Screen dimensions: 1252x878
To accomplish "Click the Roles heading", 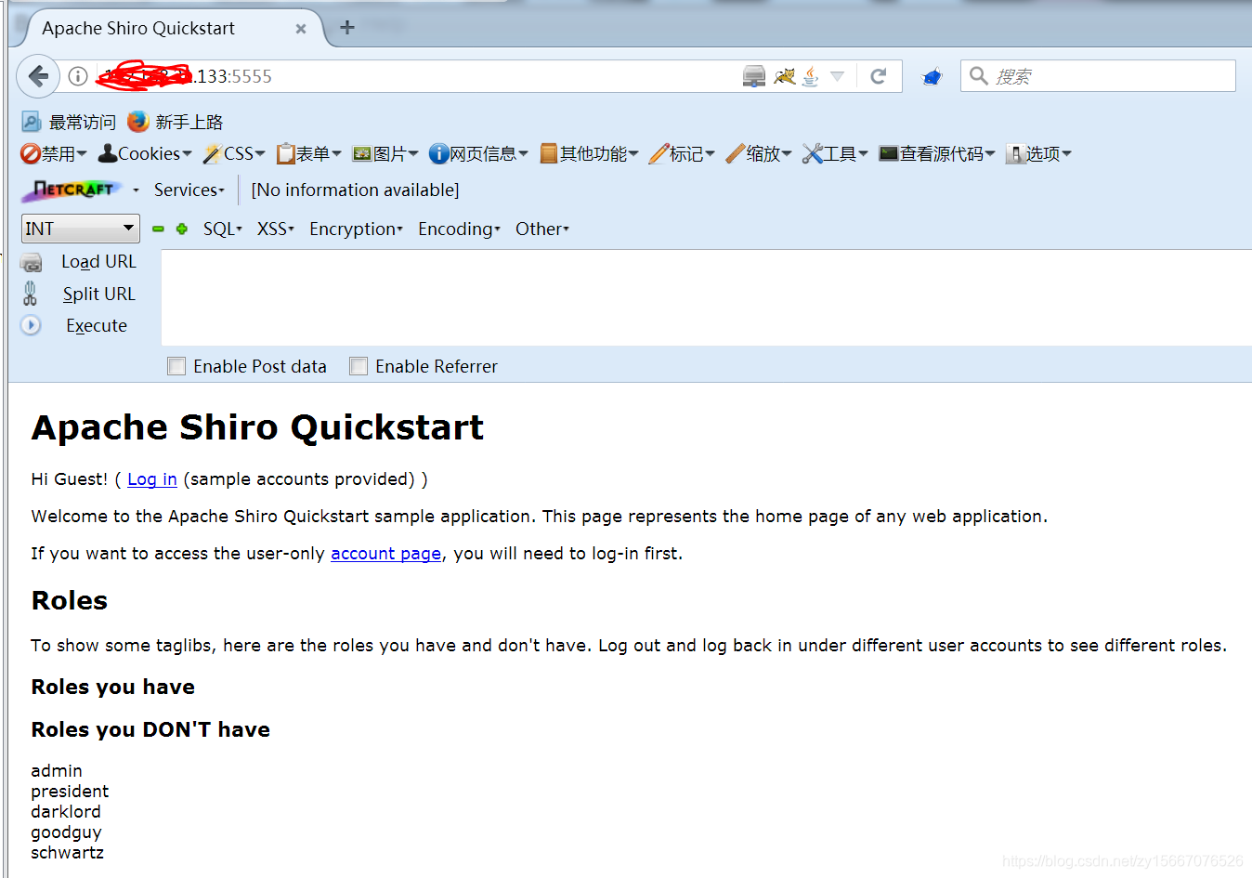I will point(70,600).
